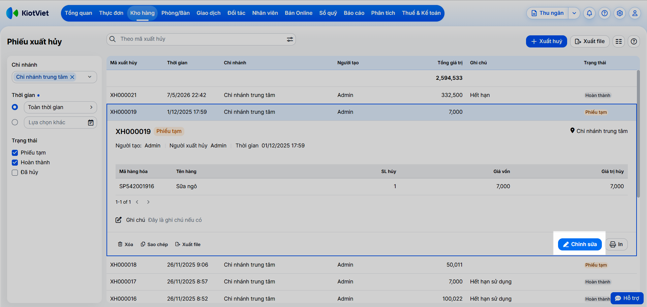
Task: Click the Xuất huỷ create button
Action: tap(547, 41)
